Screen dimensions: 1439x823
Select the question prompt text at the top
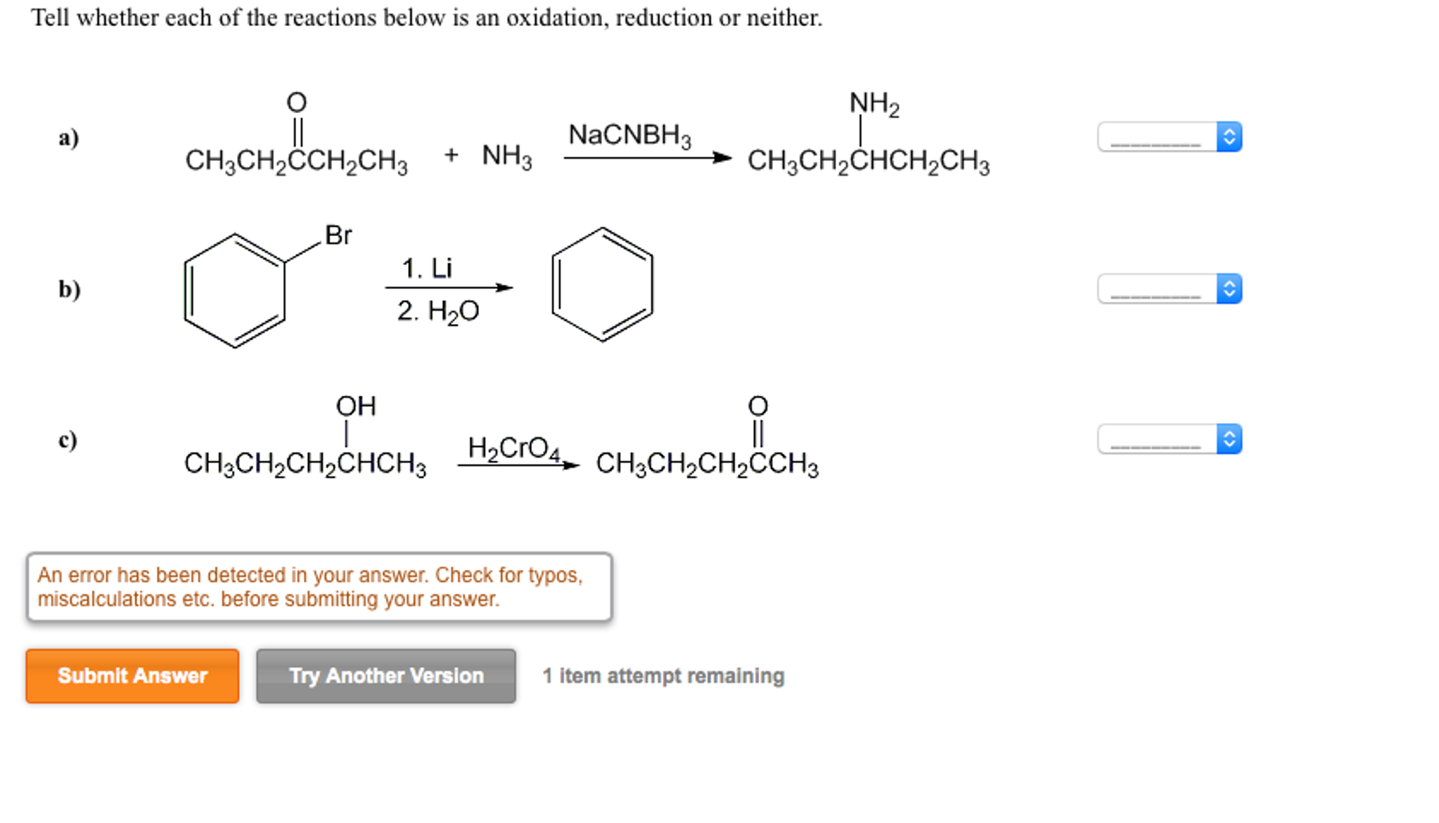pyautogui.click(x=423, y=18)
